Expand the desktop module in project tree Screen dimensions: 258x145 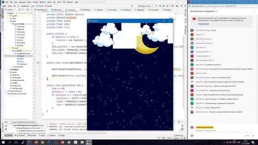tap(8, 70)
